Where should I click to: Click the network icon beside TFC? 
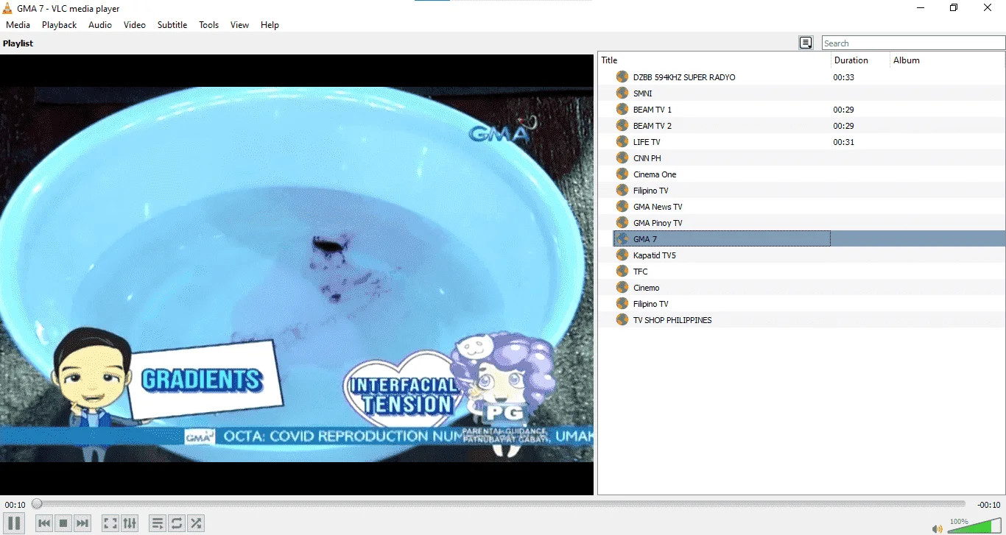tap(622, 272)
